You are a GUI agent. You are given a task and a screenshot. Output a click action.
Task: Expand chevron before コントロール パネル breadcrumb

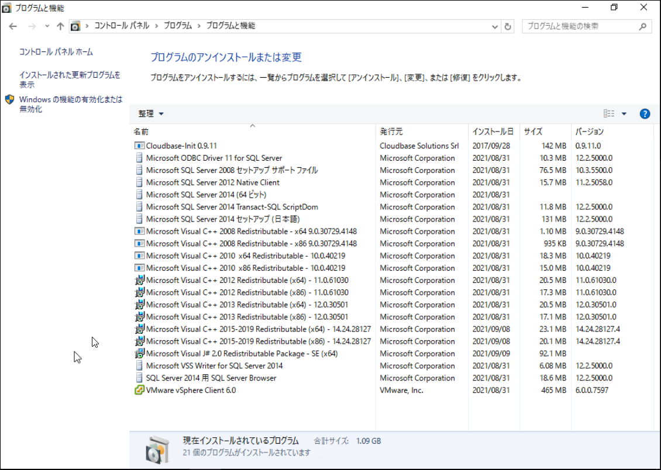(x=87, y=26)
